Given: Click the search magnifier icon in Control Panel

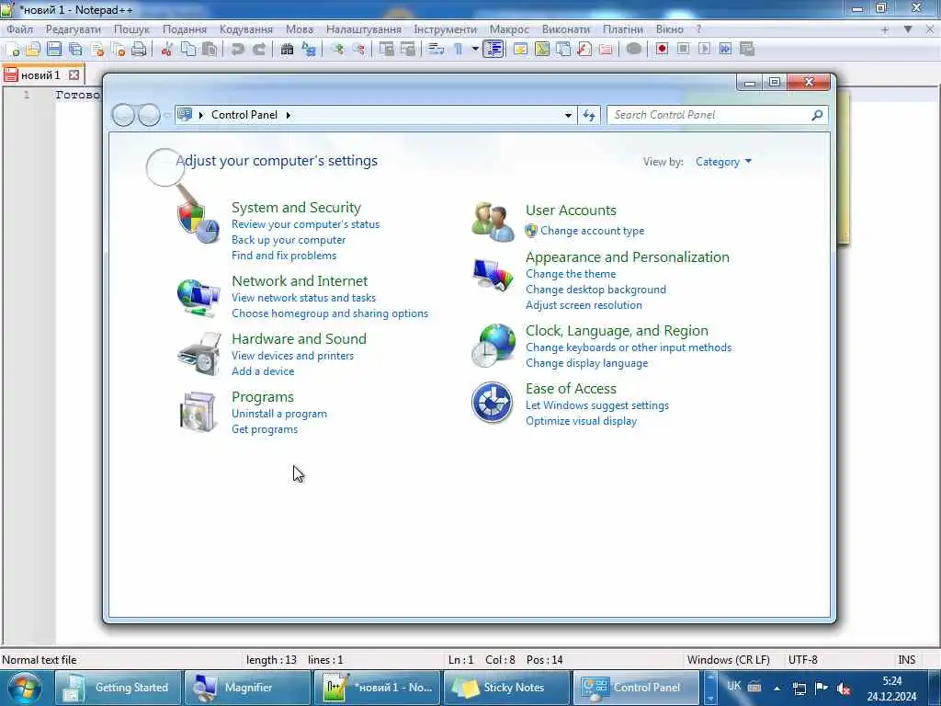Looking at the screenshot, I should point(817,115).
